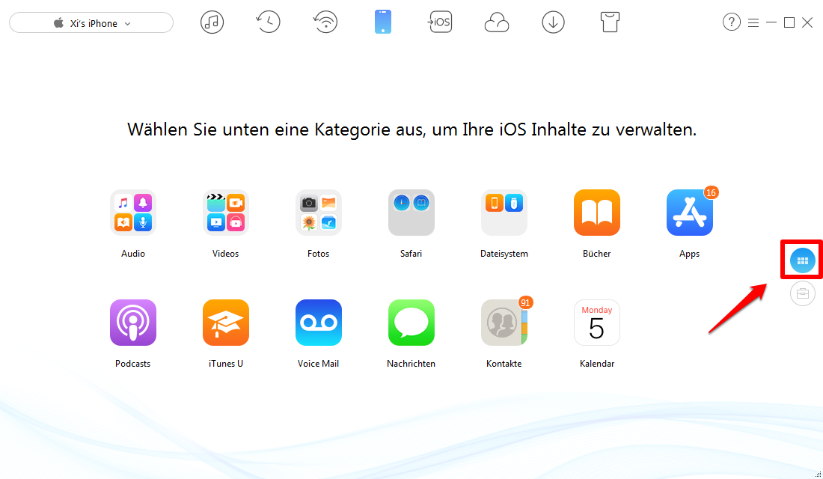Image resolution: width=823 pixels, height=479 pixels.
Task: Click the Bücher label text
Action: (597, 254)
